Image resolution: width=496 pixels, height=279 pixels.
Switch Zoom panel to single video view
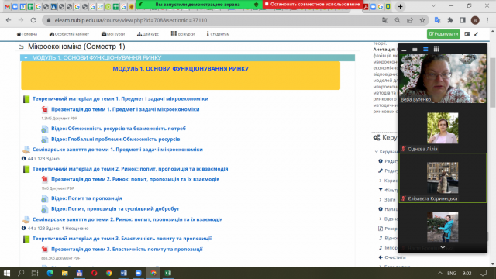pyautogui.click(x=415, y=50)
